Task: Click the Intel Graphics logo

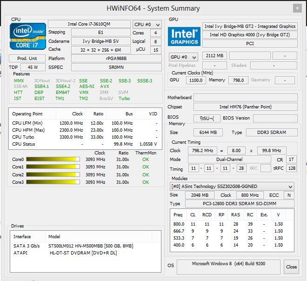Action: pyautogui.click(x=184, y=37)
